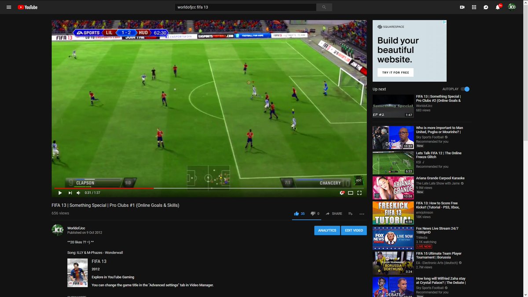Dislike the video with thumbs down
Image resolution: width=528 pixels, height=297 pixels.
[x=315, y=213]
